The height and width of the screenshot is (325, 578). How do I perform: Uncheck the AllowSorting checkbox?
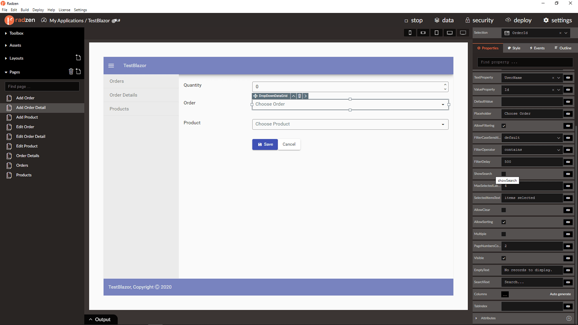click(x=504, y=222)
